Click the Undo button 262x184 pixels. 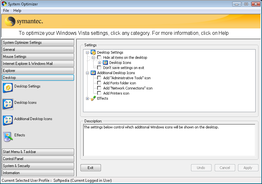tap(201, 168)
